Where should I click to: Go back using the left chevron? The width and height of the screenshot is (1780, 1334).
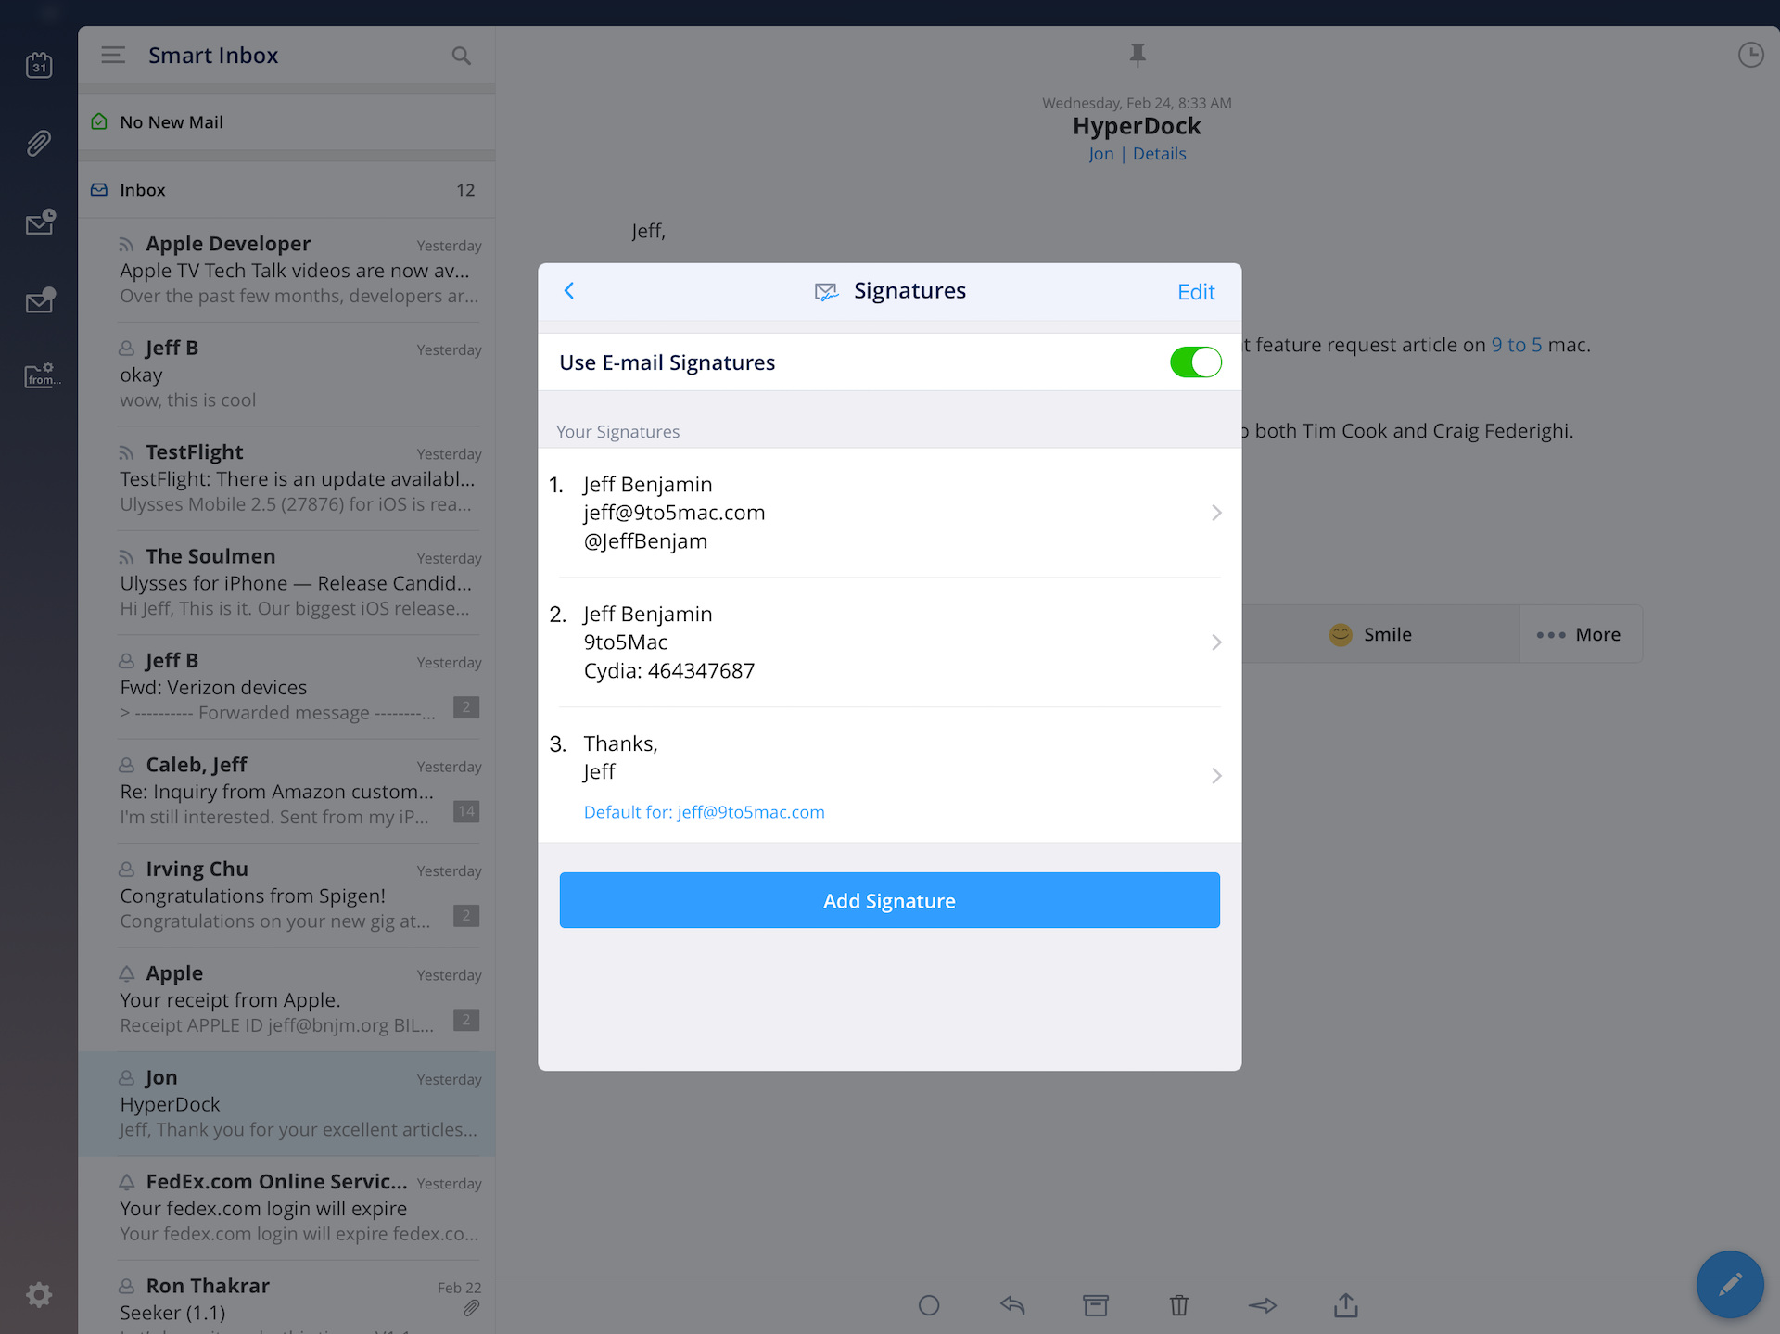pos(569,291)
